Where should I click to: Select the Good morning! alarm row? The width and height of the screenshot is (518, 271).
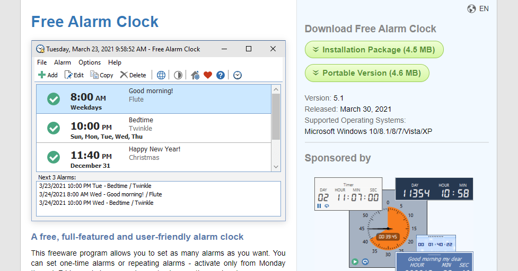coord(154,99)
